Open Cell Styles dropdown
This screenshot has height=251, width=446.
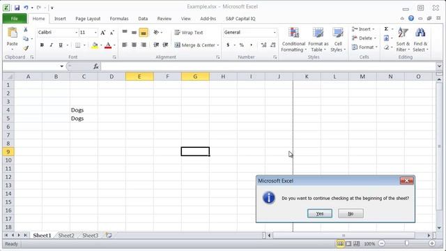coord(338,40)
